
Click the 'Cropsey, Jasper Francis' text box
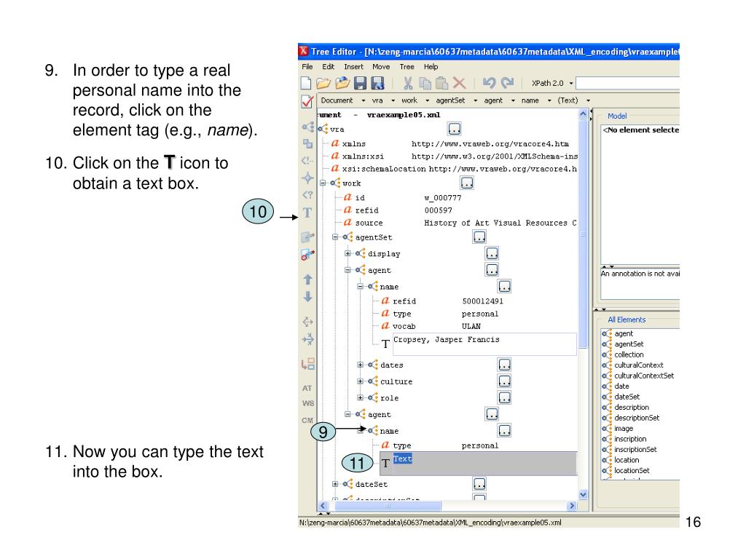[x=484, y=344]
